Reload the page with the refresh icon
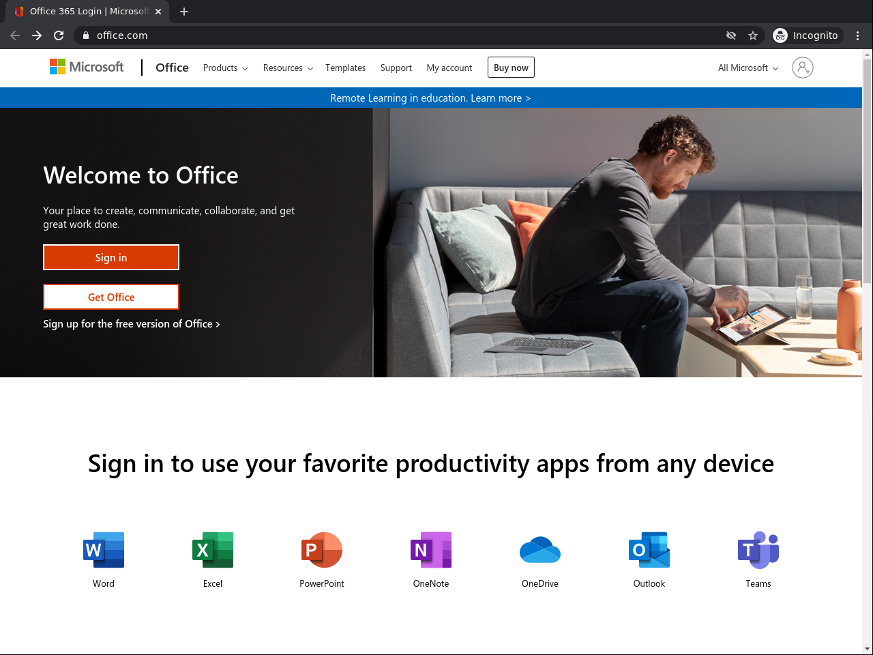 pos(59,35)
